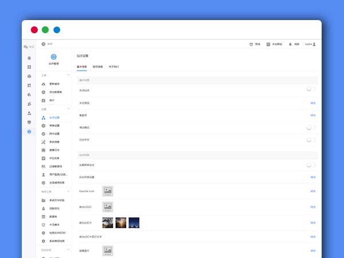Image resolution: width=344 pixels, height=258 pixels.
Task: Click the active blue globe rail icon
Action: [x=29, y=132]
